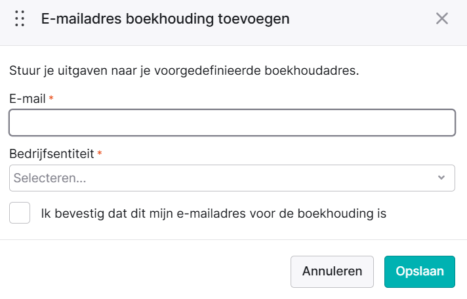Image resolution: width=467 pixels, height=299 pixels.
Task: Click the 'Ik bevestig dat dit mijn e-mailadres' label
Action: point(214,213)
